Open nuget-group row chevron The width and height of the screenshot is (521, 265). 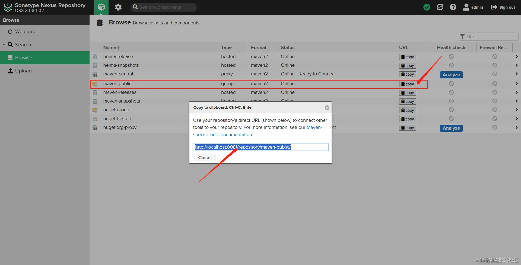coord(516,110)
